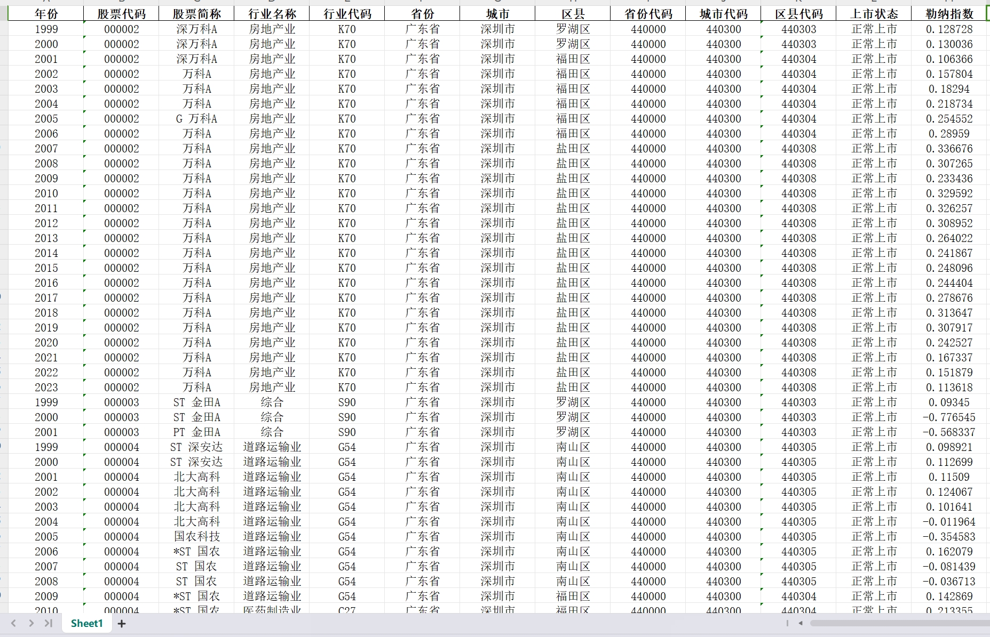Viewport: 990px width, 637px height.
Task: Go to the next sheet with right arrow
Action: point(31,623)
